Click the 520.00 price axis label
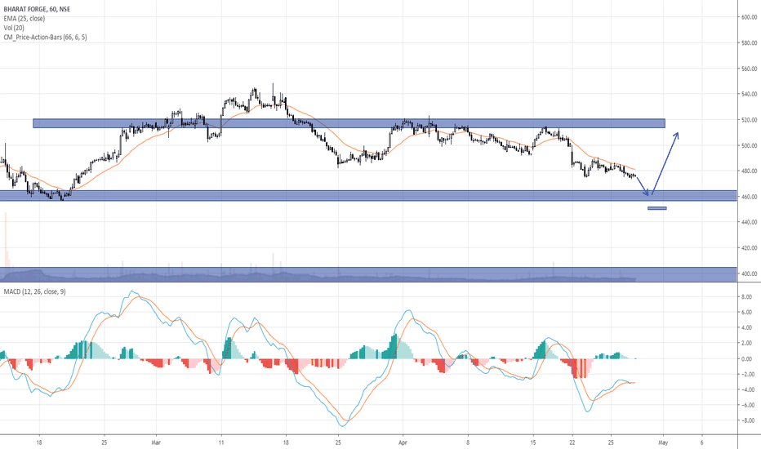Image resolution: width=761 pixels, height=449 pixels. coord(749,120)
